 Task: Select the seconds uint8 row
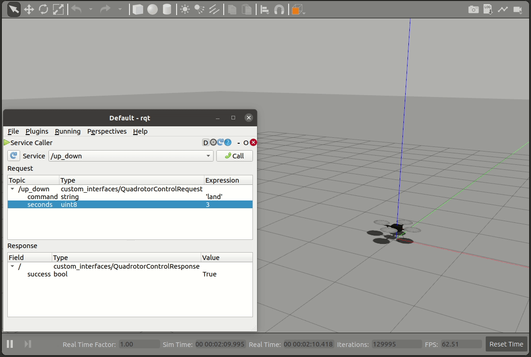[130, 205]
